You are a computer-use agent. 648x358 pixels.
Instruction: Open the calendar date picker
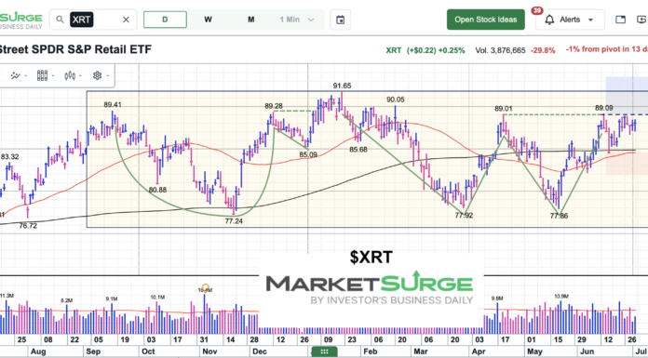coord(340,20)
